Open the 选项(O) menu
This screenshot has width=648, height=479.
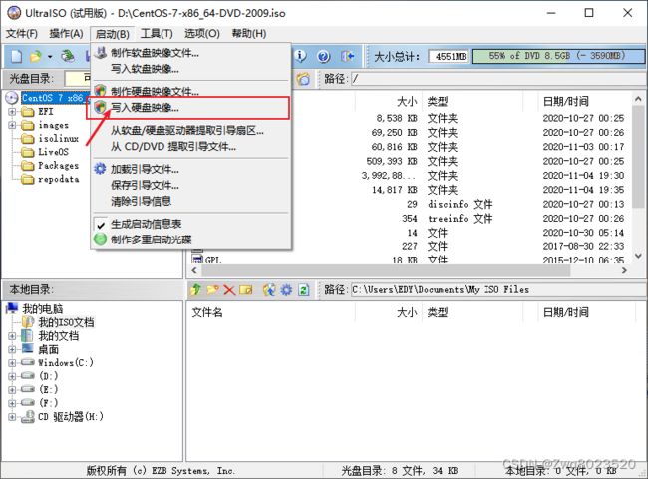click(202, 34)
